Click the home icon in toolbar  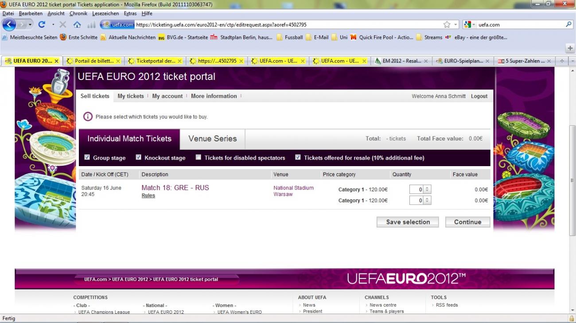point(77,25)
